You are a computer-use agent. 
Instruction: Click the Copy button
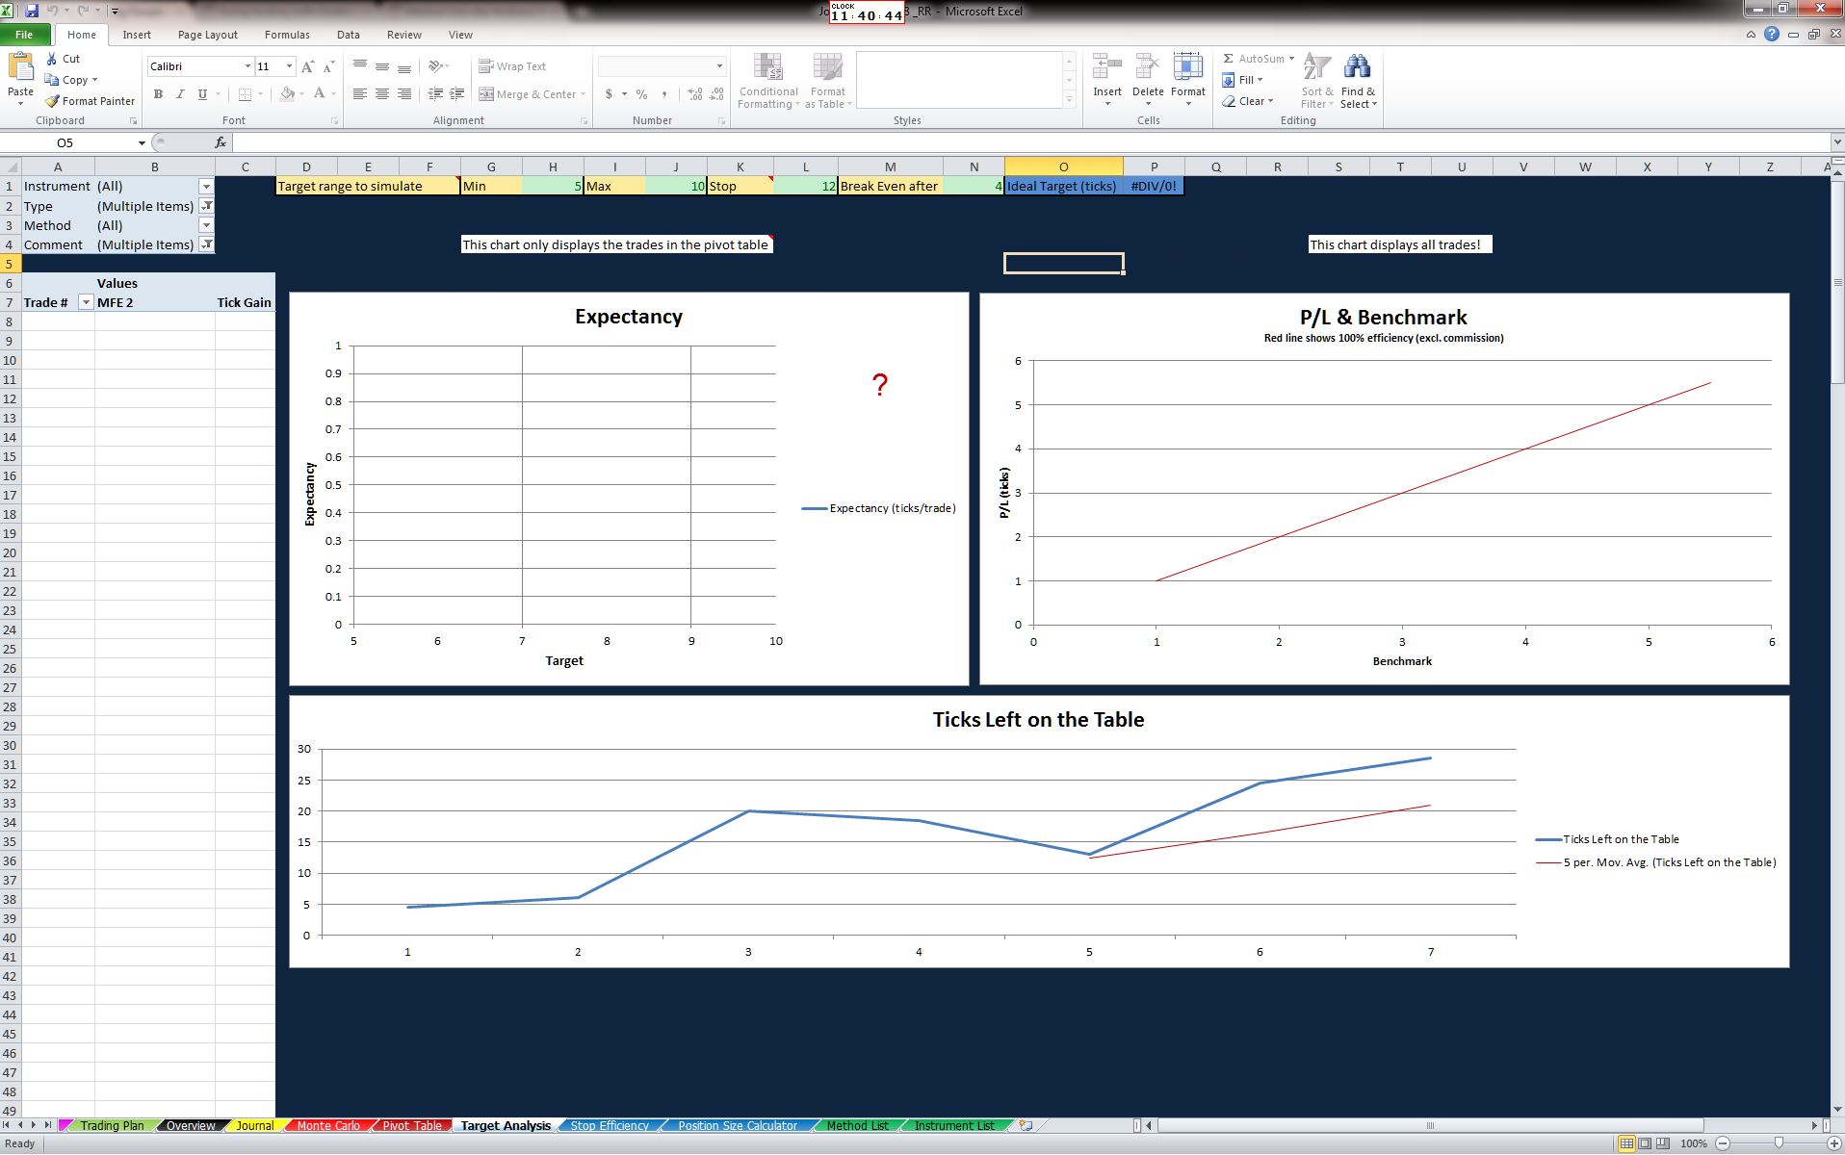pyautogui.click(x=70, y=80)
